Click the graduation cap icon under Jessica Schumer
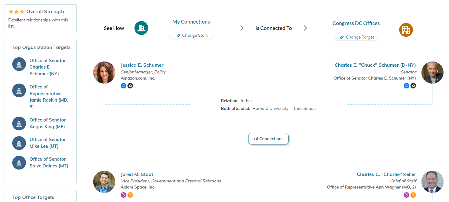 pos(130,86)
